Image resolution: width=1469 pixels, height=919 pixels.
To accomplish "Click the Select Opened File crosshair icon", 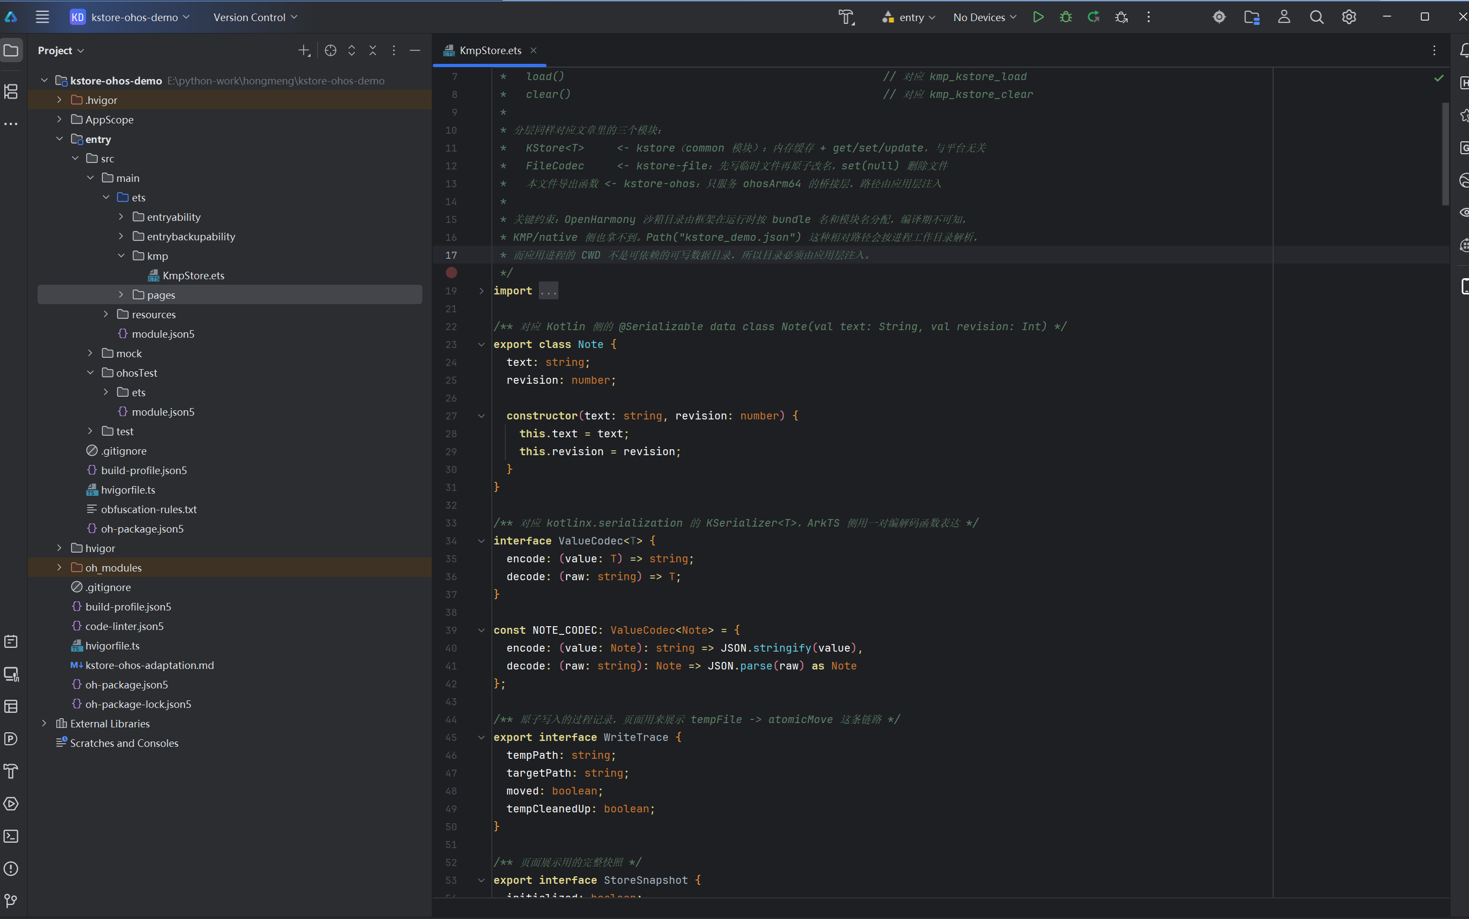I will coord(331,50).
